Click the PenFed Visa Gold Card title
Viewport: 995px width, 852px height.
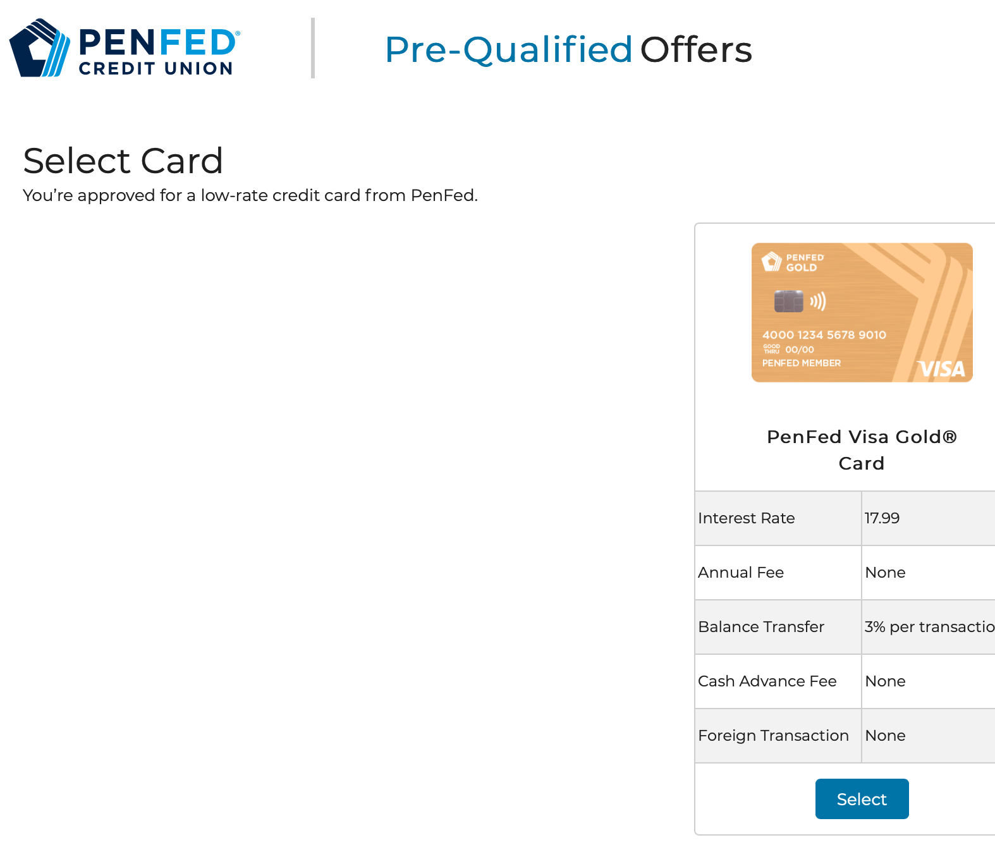(x=861, y=449)
